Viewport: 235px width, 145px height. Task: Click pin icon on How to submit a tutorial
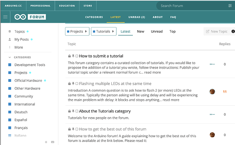pyautogui.click(x=73, y=56)
